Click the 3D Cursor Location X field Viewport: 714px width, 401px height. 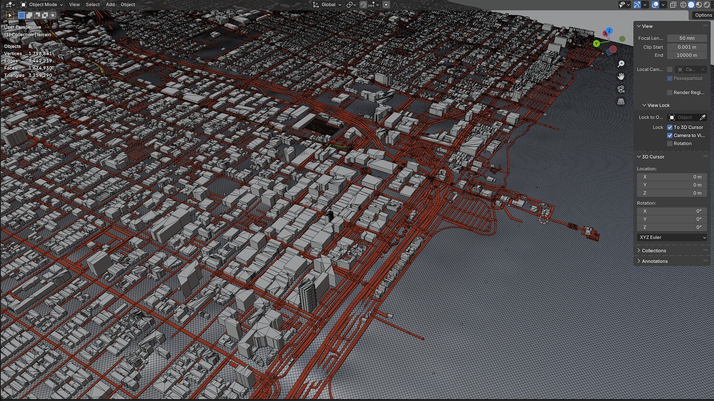(672, 177)
